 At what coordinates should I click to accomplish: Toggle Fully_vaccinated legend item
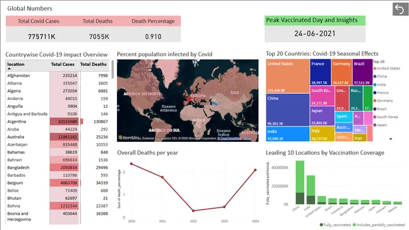tap(335, 224)
